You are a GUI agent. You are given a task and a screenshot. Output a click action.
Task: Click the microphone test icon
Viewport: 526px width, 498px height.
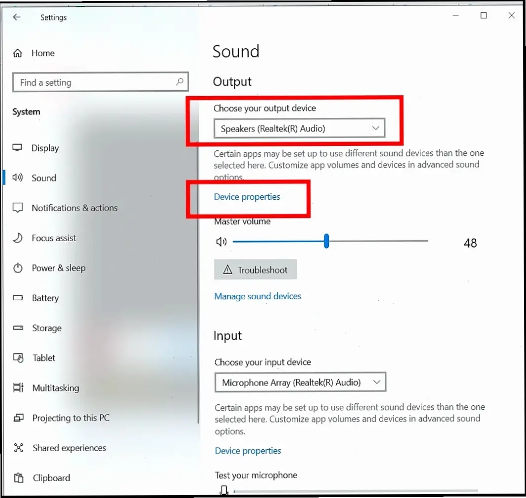coord(224,490)
